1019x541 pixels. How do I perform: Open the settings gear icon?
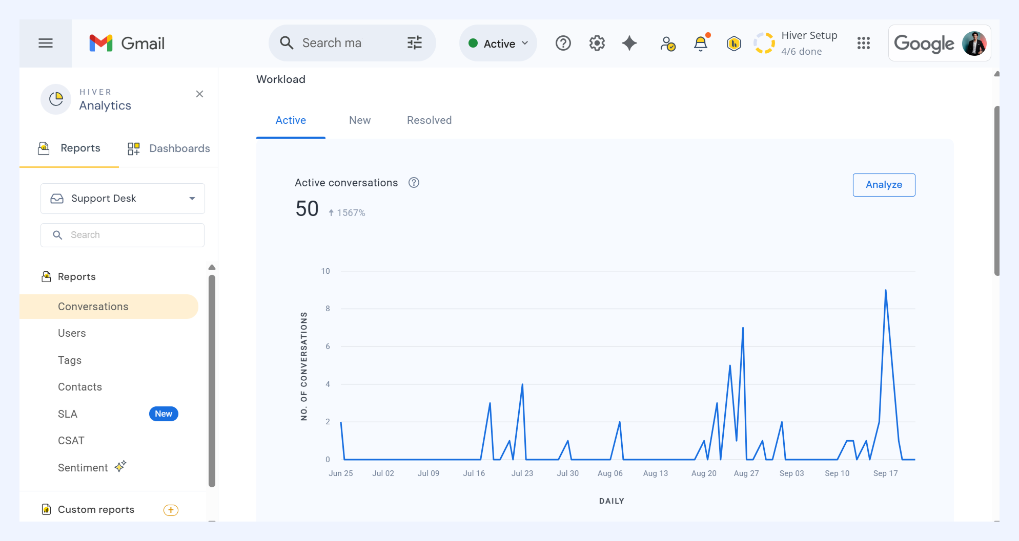coord(597,44)
